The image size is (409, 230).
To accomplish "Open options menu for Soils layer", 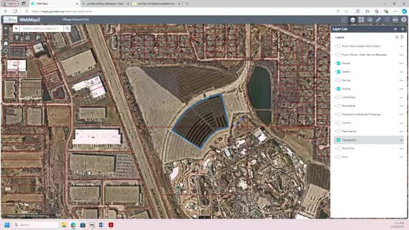I will (401, 157).
